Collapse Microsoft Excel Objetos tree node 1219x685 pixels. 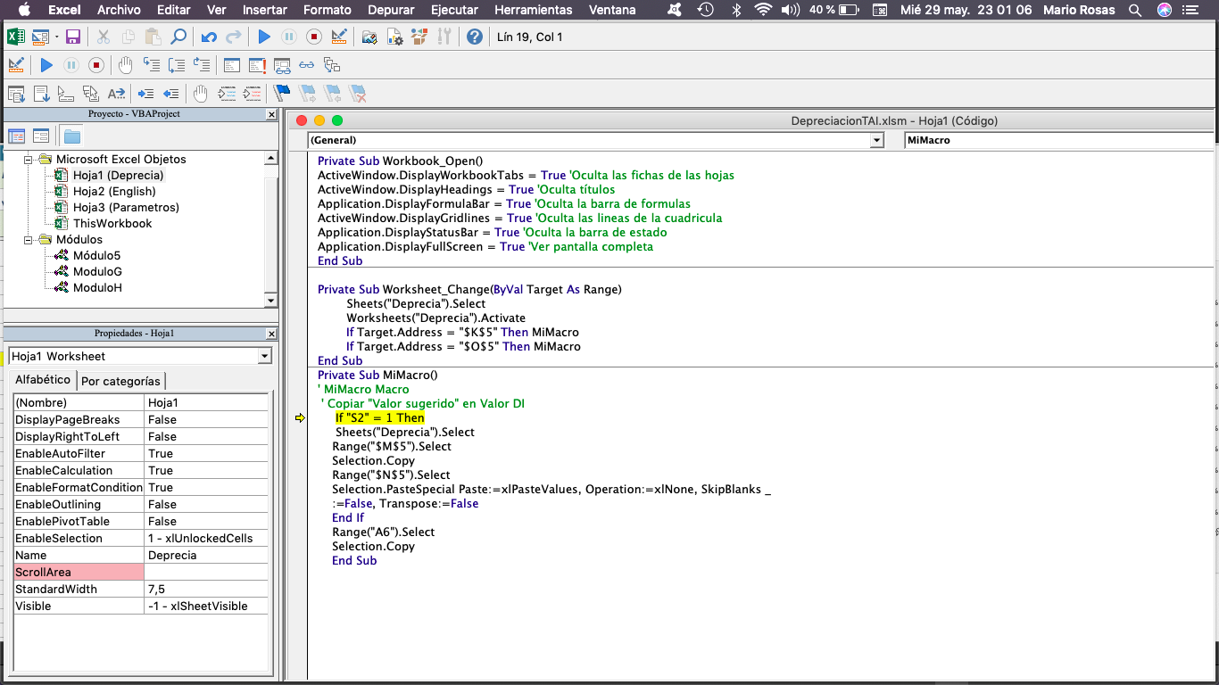29,159
